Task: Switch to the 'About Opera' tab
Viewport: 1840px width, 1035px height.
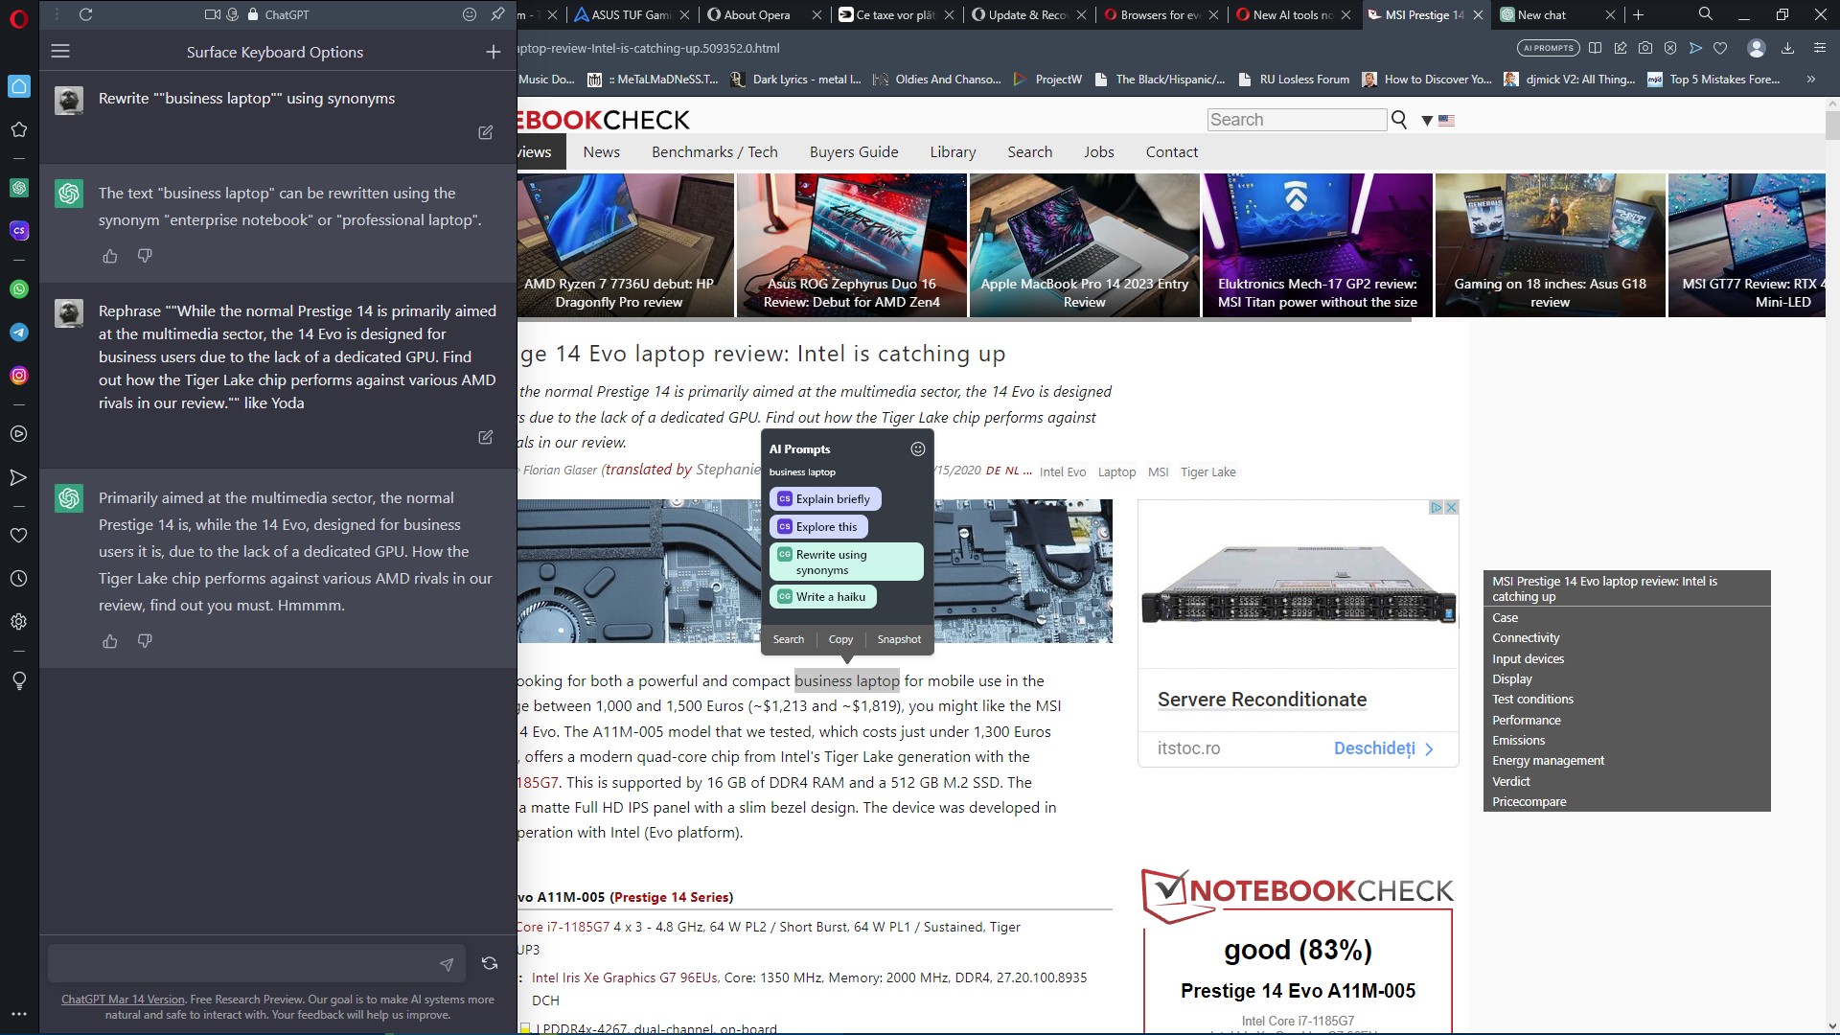Action: (x=764, y=14)
